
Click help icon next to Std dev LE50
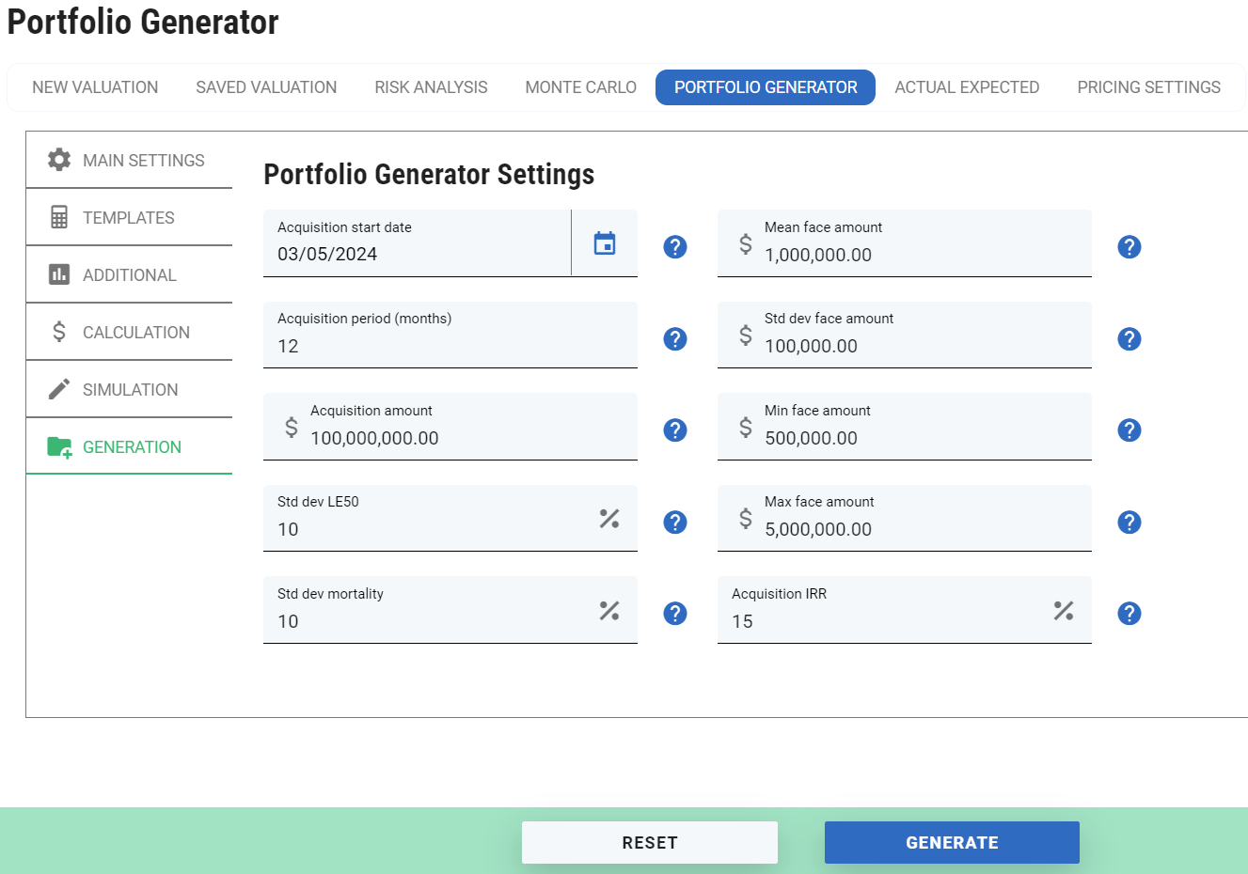[x=674, y=523]
